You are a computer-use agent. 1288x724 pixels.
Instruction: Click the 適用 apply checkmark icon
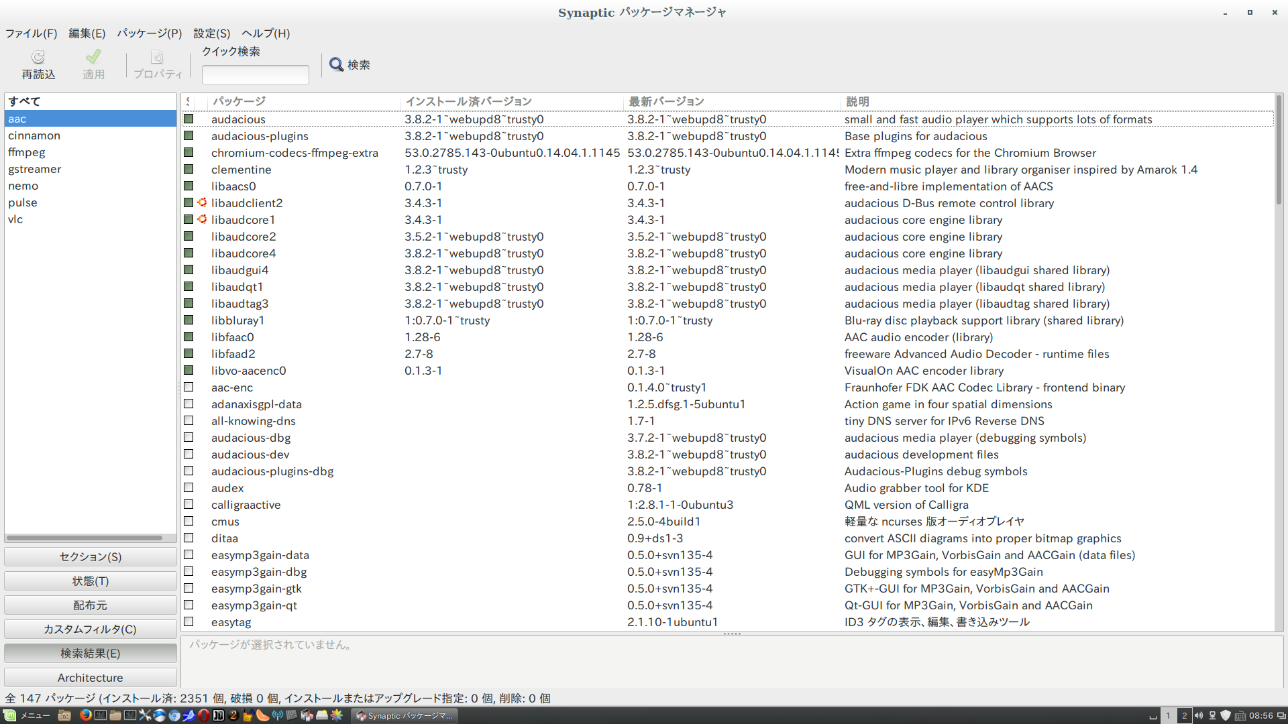(93, 56)
